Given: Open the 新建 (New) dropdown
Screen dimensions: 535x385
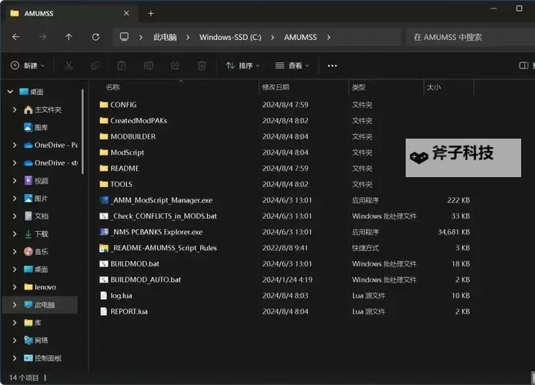Looking at the screenshot, I should (28, 65).
